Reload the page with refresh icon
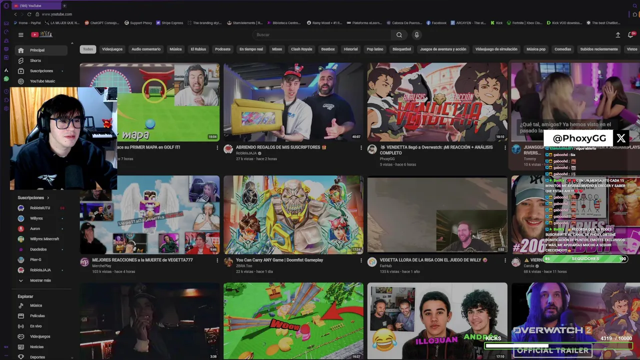Image resolution: width=640 pixels, height=360 pixels. pos(29,14)
